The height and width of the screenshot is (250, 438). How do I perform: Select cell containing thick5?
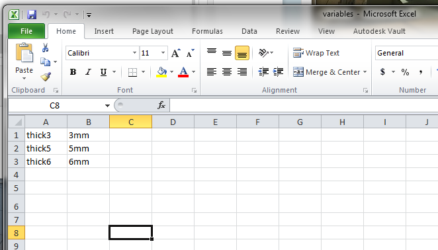coord(46,148)
